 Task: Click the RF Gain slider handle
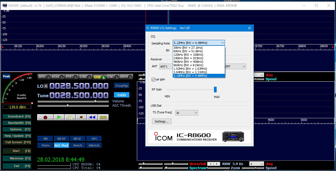click(x=215, y=90)
